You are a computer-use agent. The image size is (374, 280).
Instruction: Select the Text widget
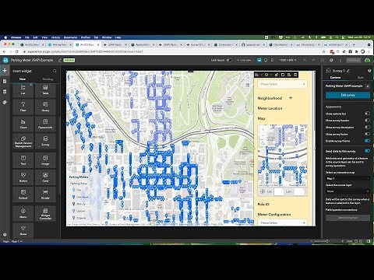click(x=23, y=160)
